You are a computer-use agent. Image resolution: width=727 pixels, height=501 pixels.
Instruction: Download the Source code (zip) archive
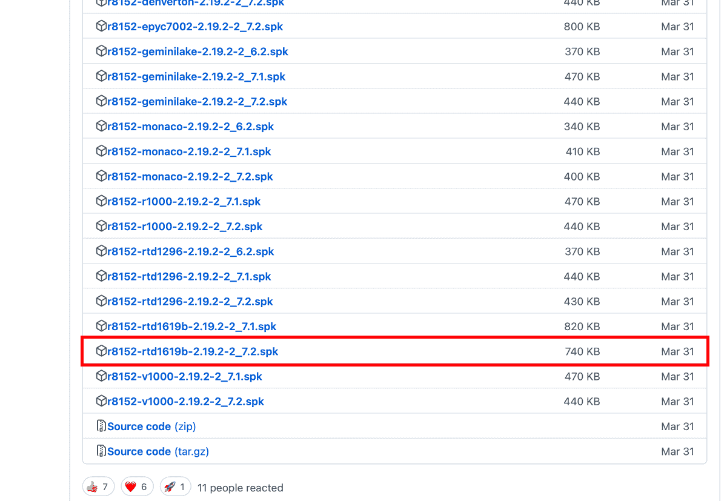tap(151, 426)
